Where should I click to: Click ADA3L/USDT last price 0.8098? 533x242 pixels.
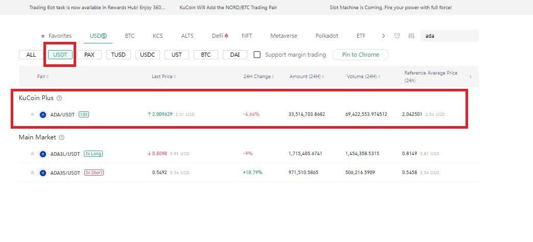click(159, 154)
